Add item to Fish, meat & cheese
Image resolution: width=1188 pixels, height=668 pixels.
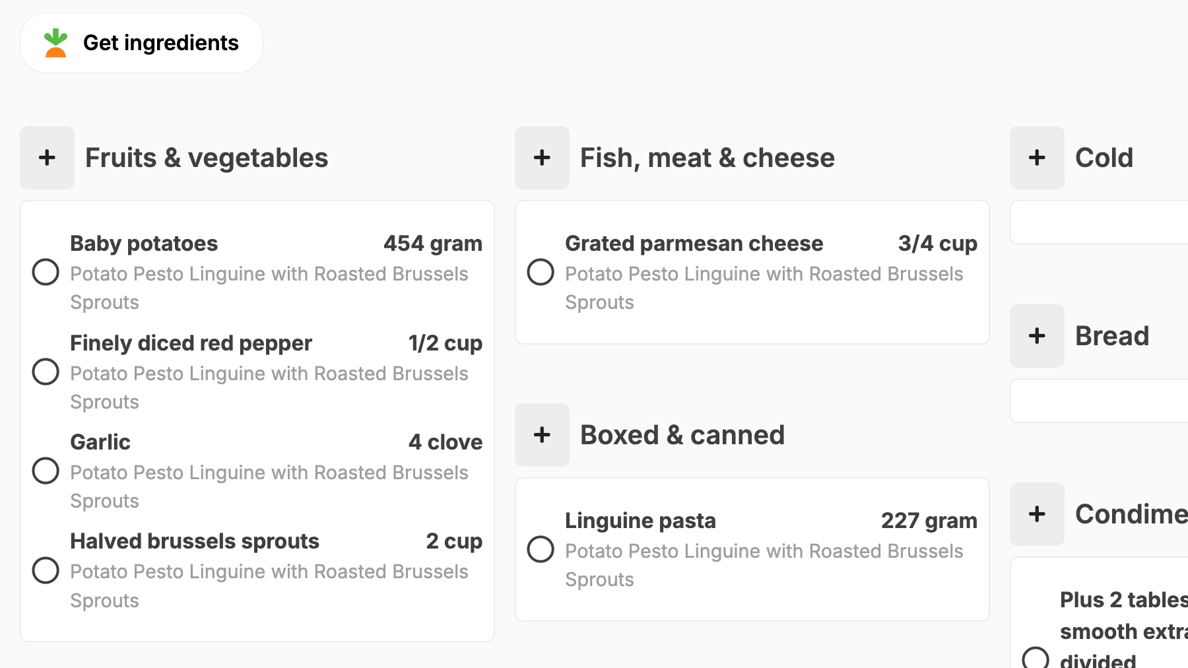pyautogui.click(x=542, y=158)
